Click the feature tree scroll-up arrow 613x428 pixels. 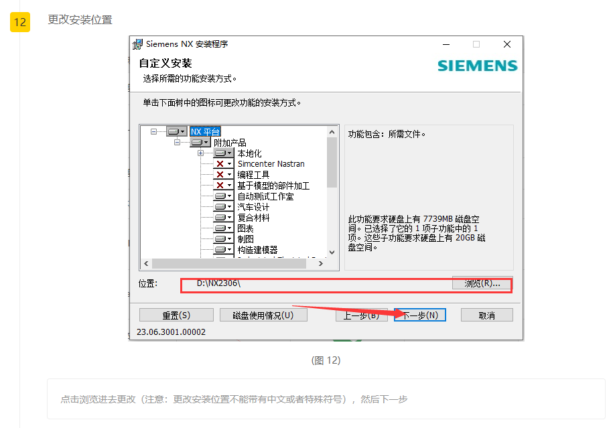pos(332,132)
